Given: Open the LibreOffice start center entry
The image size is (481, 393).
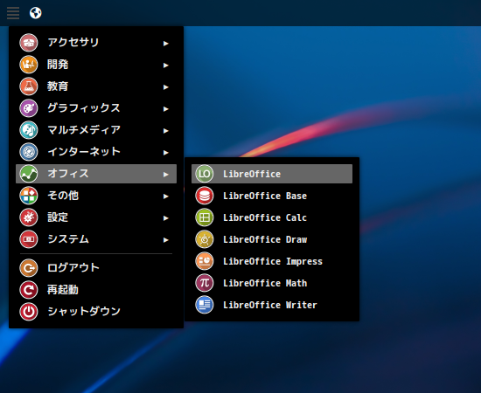Looking at the screenshot, I should 272,174.
